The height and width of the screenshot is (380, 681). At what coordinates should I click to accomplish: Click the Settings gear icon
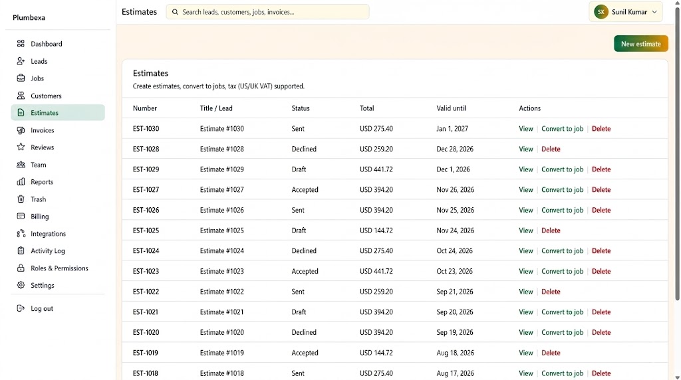[x=21, y=285]
